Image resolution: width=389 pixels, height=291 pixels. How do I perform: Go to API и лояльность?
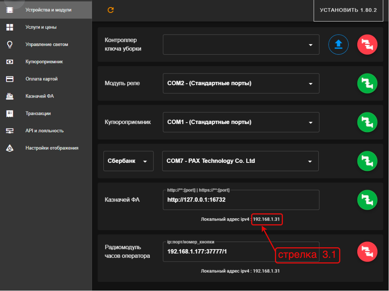point(46,131)
